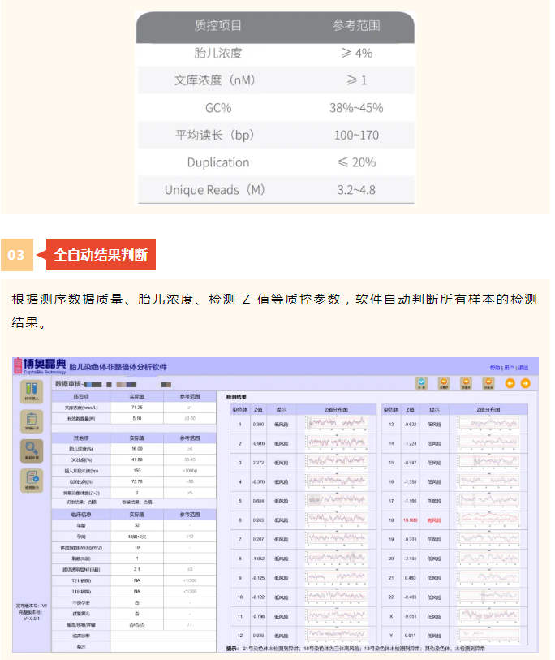Click the 博奥晶典 CapitalBio logo
The image size is (555, 660).
[40, 366]
